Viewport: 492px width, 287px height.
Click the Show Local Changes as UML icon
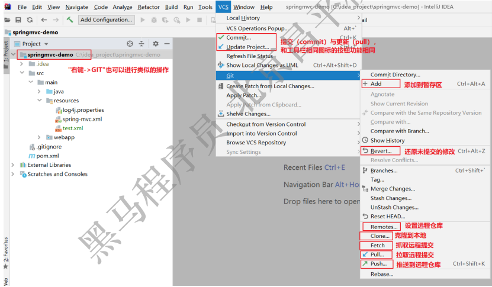(221, 65)
